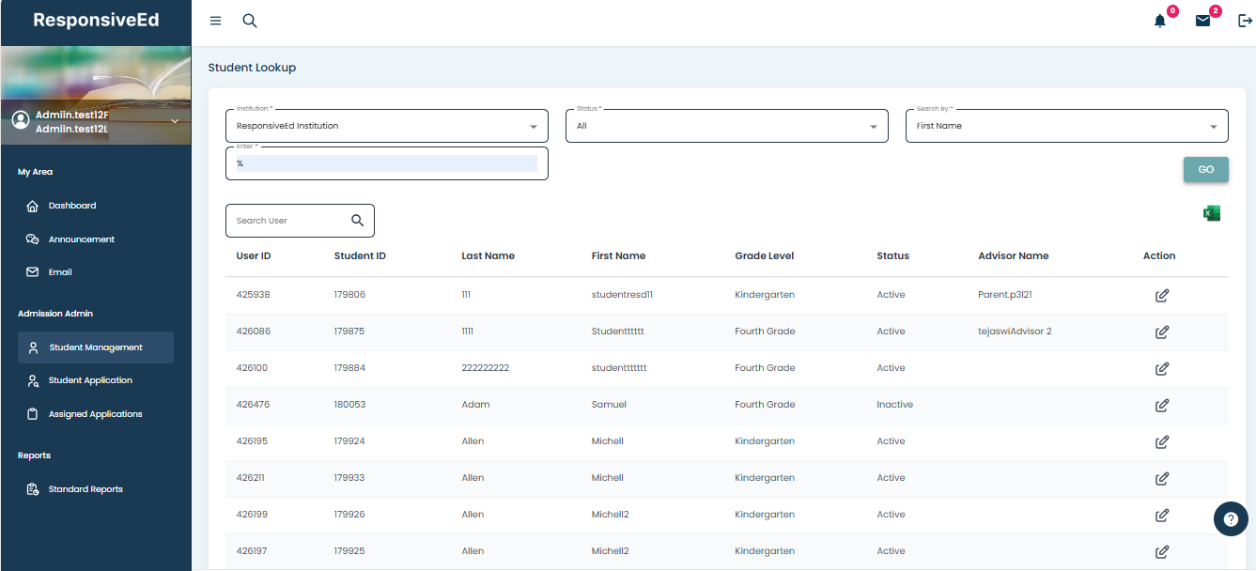
Task: Open the mail messages envelope icon
Action: coord(1202,21)
